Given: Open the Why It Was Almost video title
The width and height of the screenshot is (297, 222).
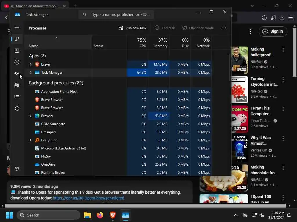Looking at the screenshot, I should pyautogui.click(x=261, y=140).
